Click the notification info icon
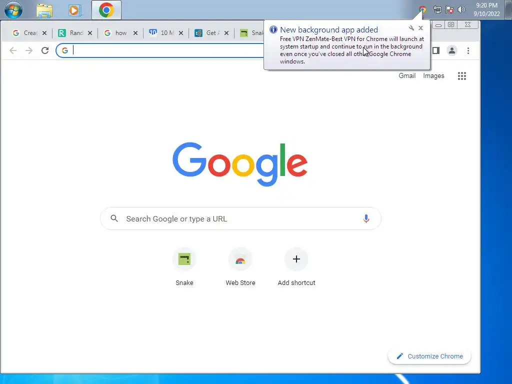 (x=273, y=29)
